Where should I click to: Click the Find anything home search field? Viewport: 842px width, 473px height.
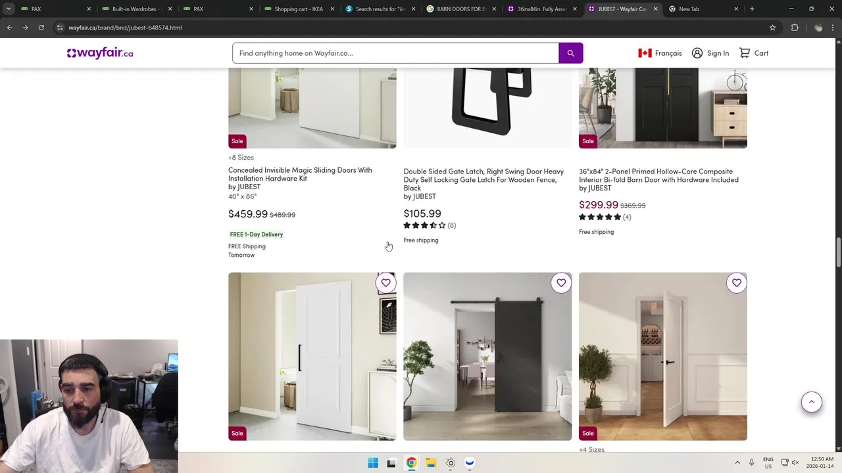point(395,53)
